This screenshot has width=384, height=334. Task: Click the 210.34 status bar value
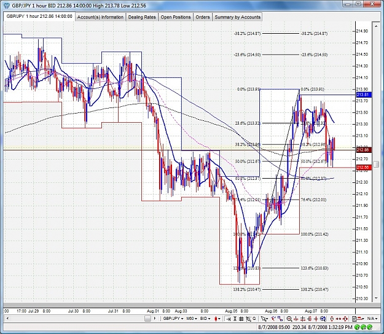299,327
